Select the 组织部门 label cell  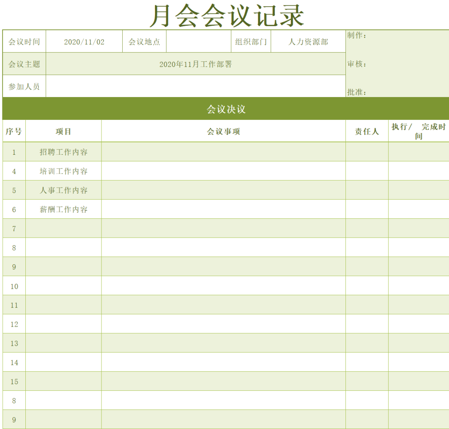tap(251, 41)
